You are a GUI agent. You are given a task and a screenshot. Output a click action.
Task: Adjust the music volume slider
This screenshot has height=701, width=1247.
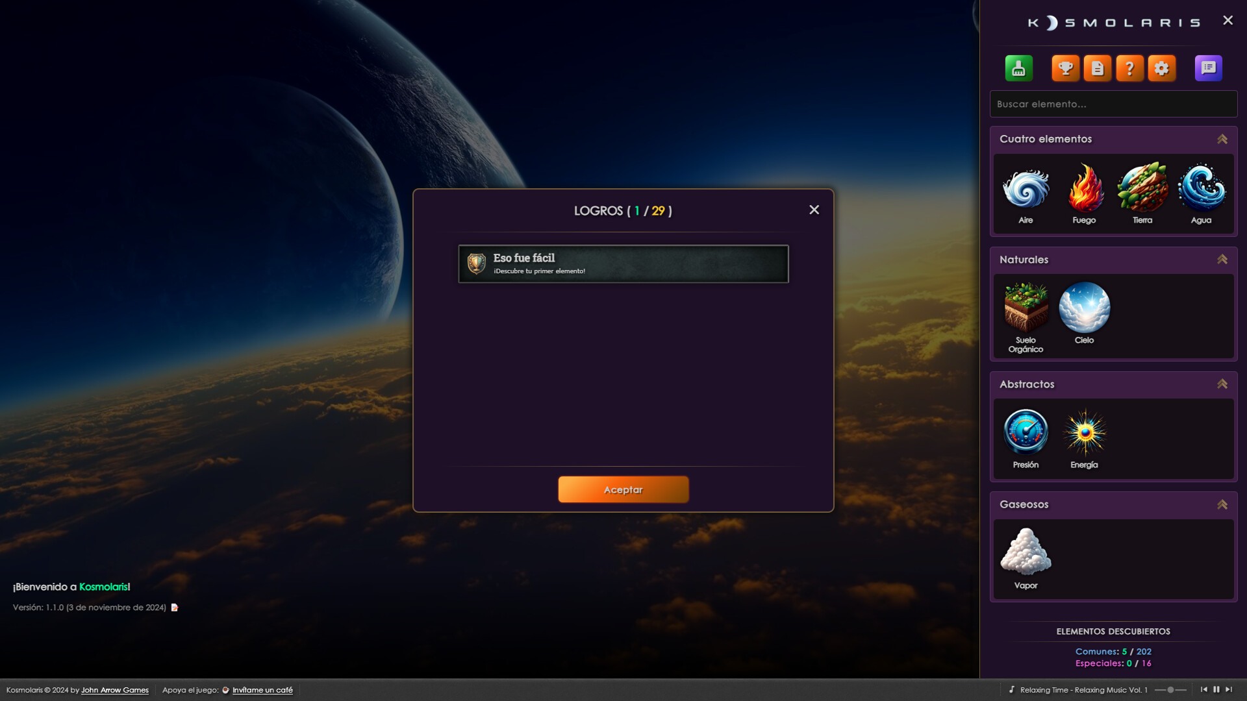tap(1170, 690)
